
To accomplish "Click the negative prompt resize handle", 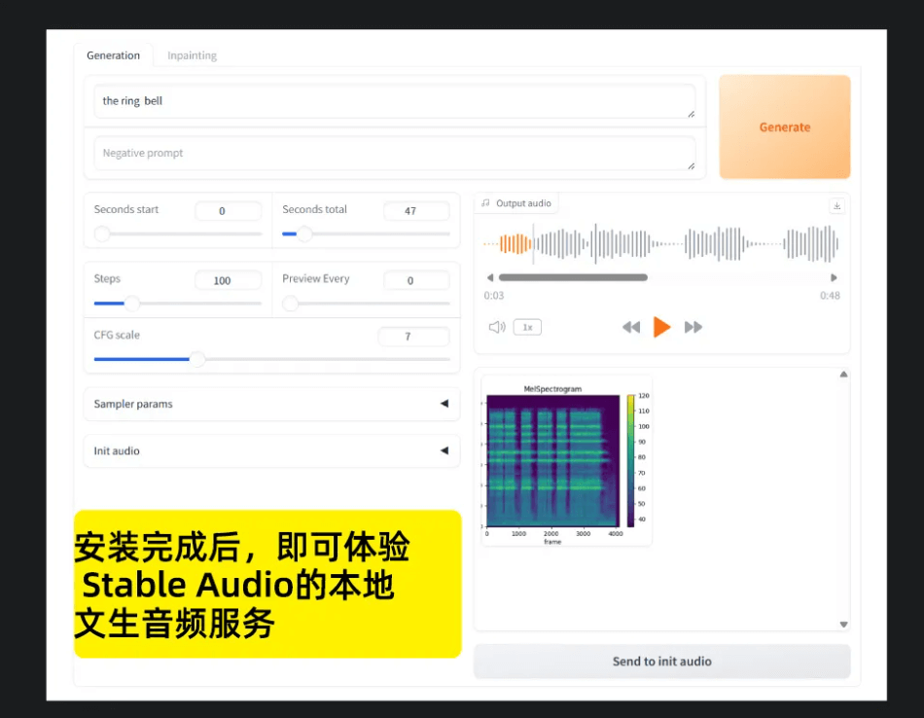I will click(691, 166).
